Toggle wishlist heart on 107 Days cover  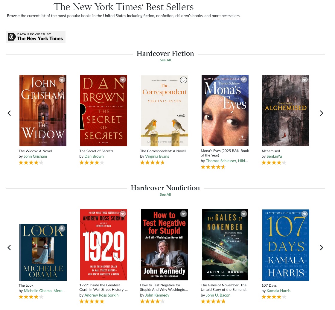tap(305, 214)
